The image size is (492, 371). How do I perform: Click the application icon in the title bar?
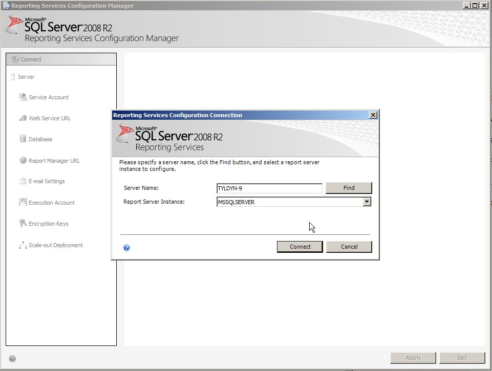(6, 5)
